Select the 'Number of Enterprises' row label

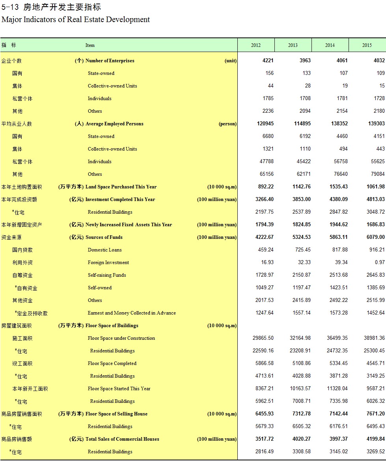110,61
